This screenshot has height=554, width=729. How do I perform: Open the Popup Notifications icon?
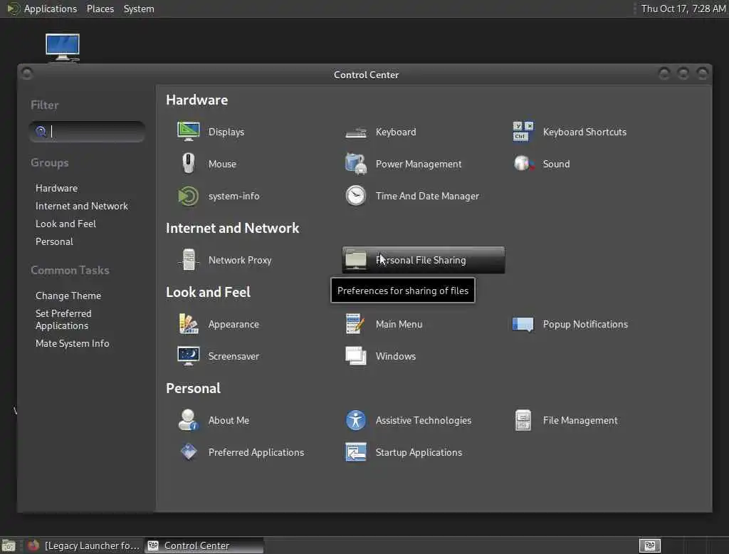[x=523, y=324]
